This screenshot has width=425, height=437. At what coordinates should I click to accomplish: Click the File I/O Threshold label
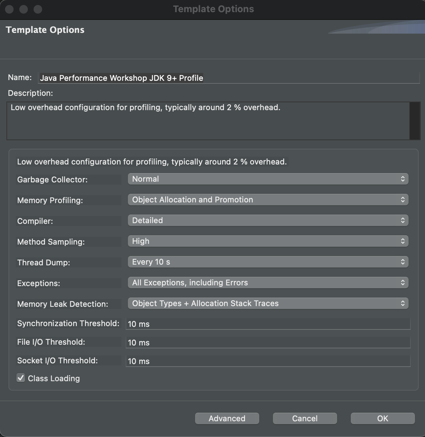click(51, 342)
